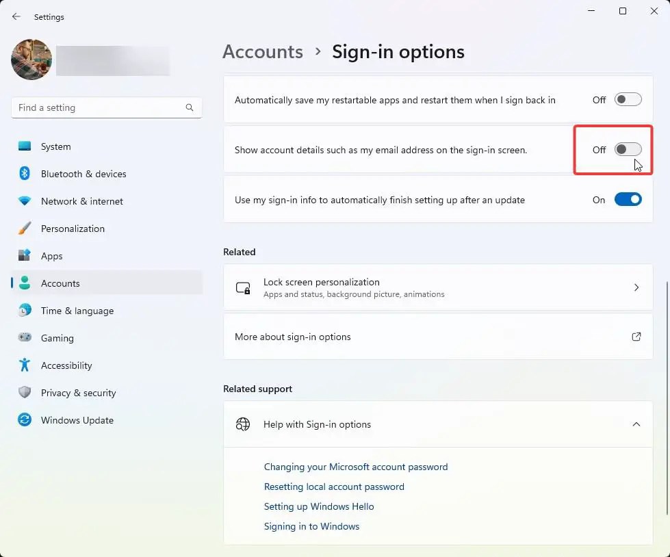This screenshot has width=670, height=557.
Task: Click the Find a setting search box
Action: (x=106, y=107)
